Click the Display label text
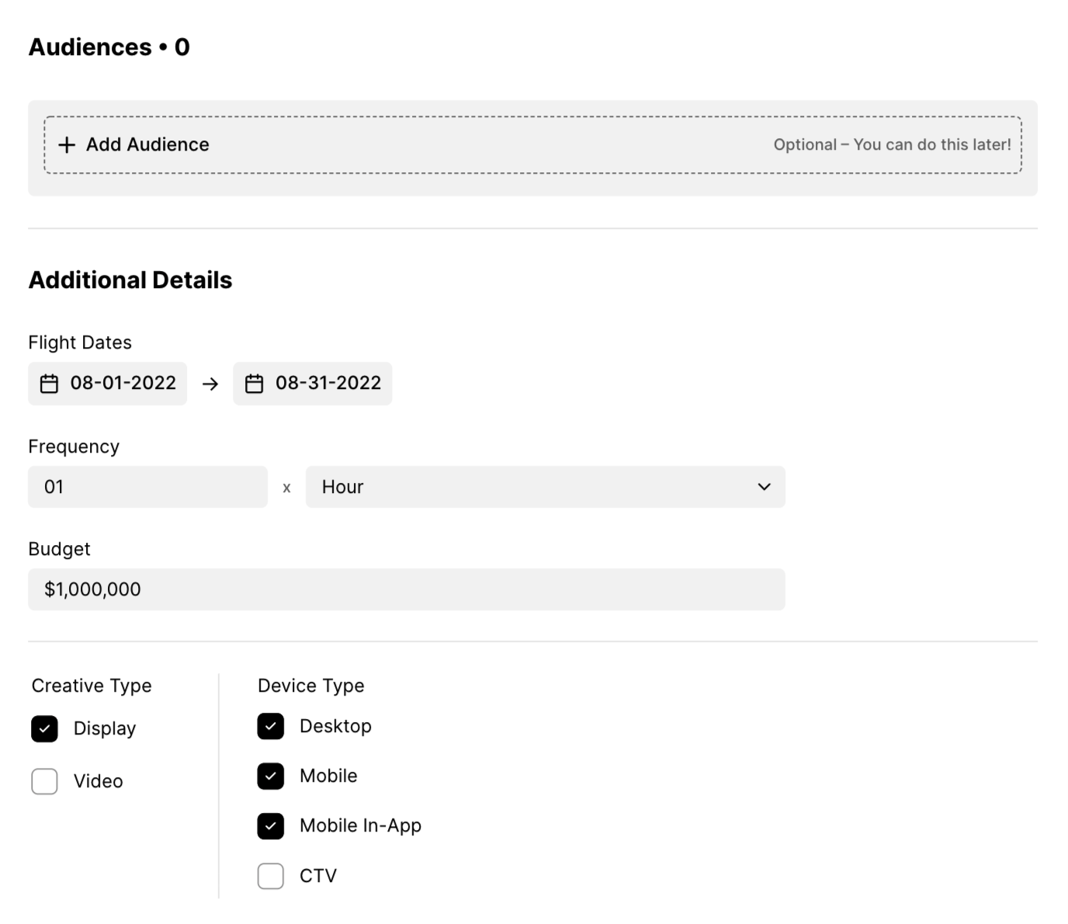The image size is (1068, 924). pos(105,728)
